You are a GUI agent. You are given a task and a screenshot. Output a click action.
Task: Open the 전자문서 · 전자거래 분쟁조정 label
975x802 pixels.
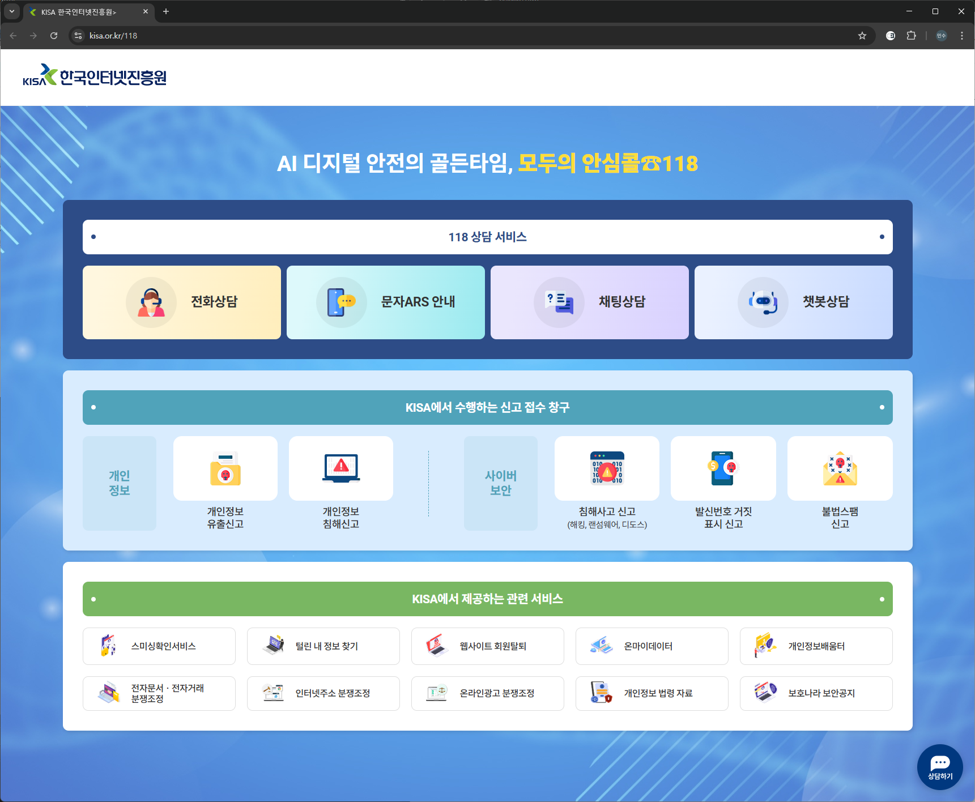(168, 693)
